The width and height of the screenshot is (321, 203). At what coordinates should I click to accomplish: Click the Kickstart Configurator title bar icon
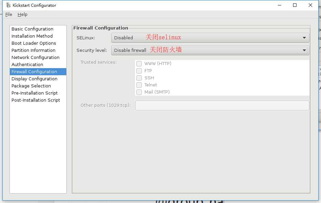tap(8, 5)
